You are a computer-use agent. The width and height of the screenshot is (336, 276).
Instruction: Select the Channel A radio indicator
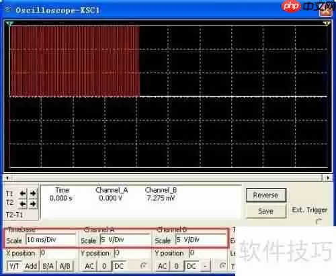[x=143, y=266]
